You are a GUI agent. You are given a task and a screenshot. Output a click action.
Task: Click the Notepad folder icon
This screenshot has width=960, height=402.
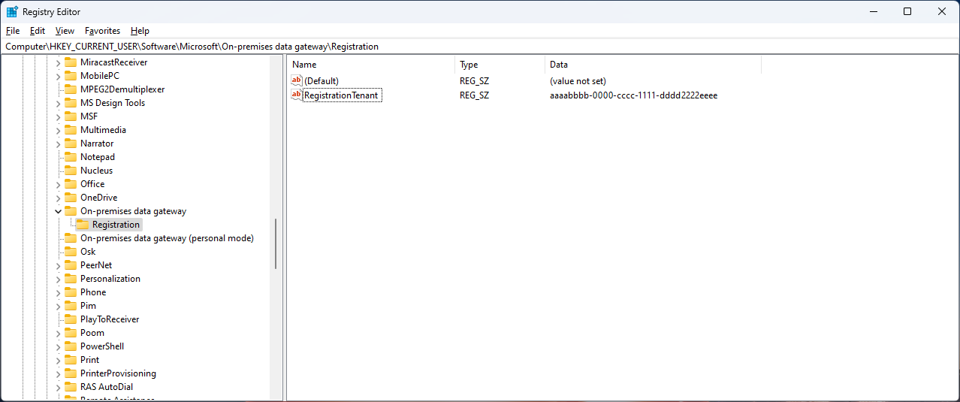[x=70, y=157]
